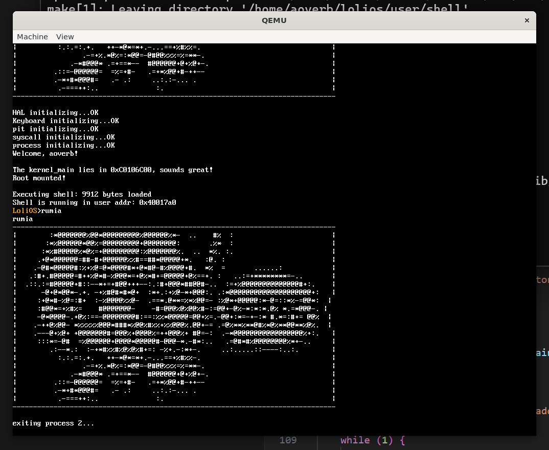Click the 'exiting process 2...' message
This screenshot has height=450, width=549.
[53, 423]
